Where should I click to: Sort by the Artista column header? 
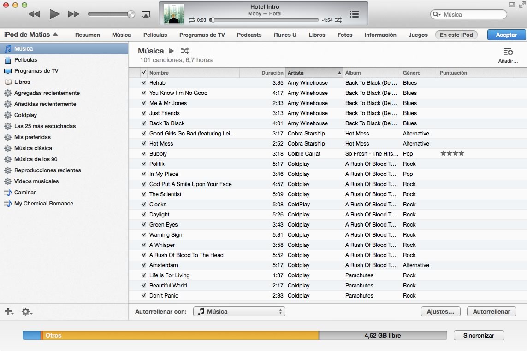pos(314,73)
